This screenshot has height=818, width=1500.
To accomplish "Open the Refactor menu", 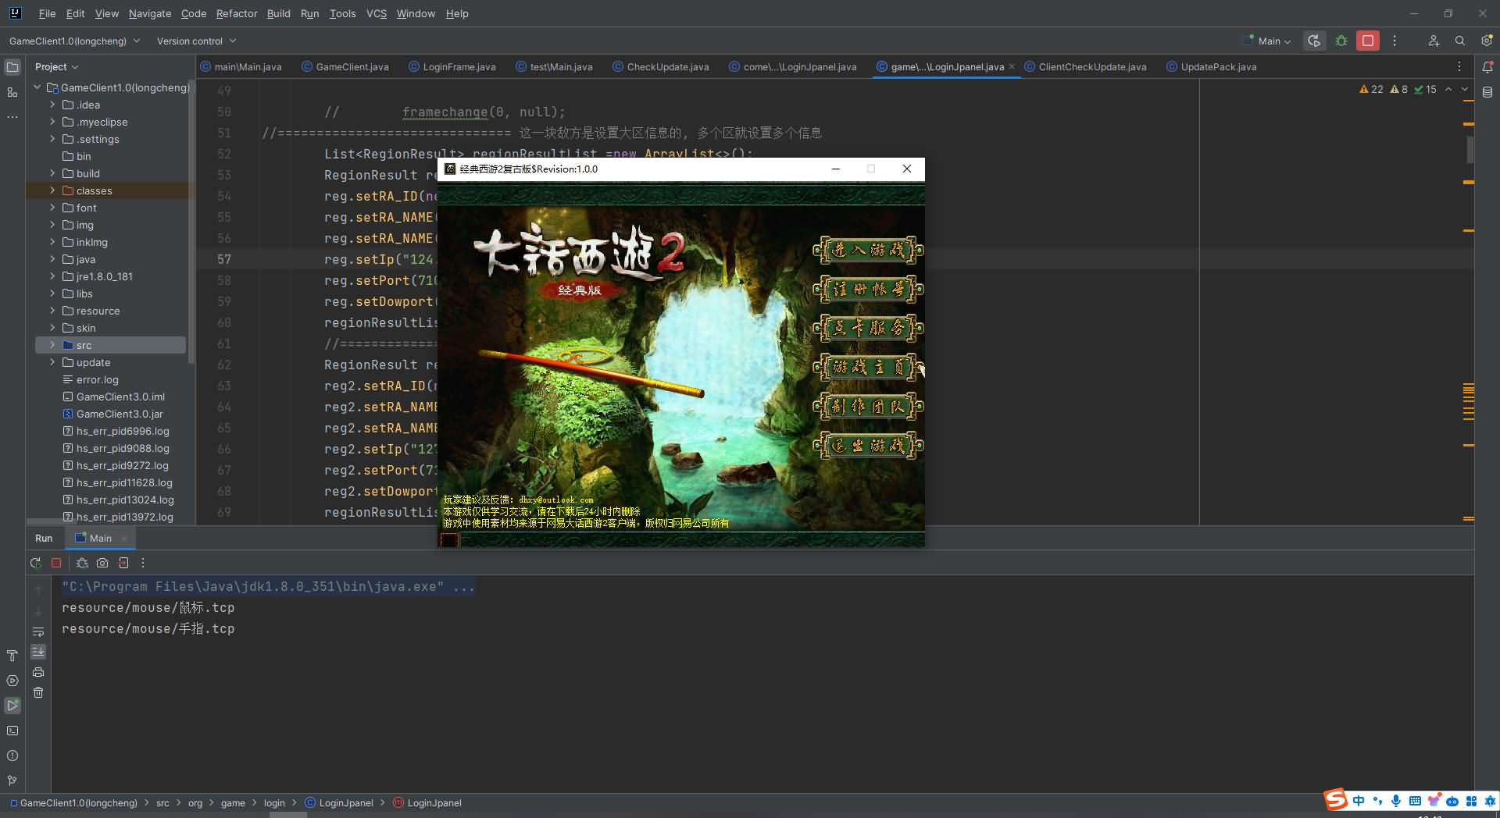I will point(236,13).
